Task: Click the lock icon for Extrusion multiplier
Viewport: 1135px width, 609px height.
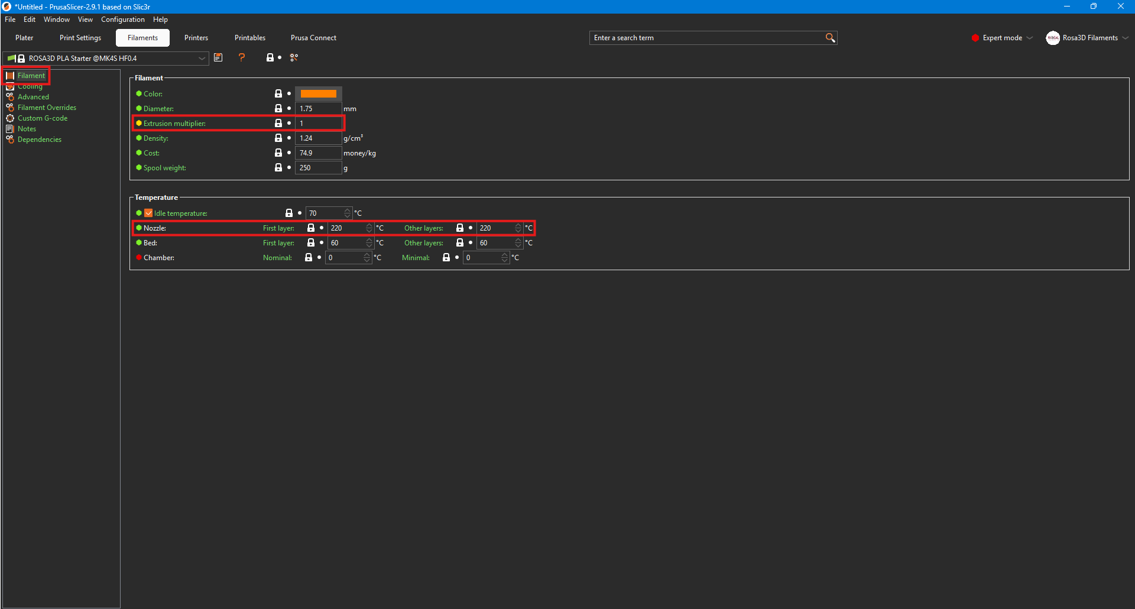Action: click(x=278, y=123)
